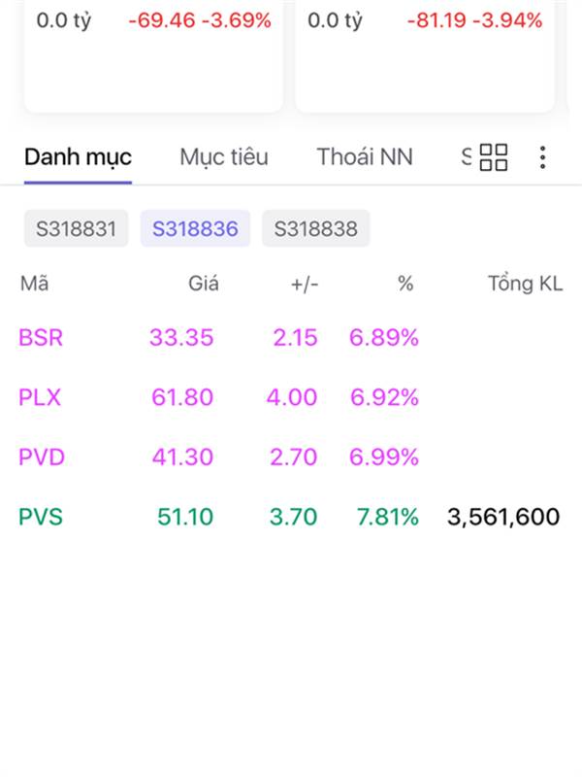Open the three-dot more options menu
Image resolution: width=582 pixels, height=777 pixels.
(543, 157)
